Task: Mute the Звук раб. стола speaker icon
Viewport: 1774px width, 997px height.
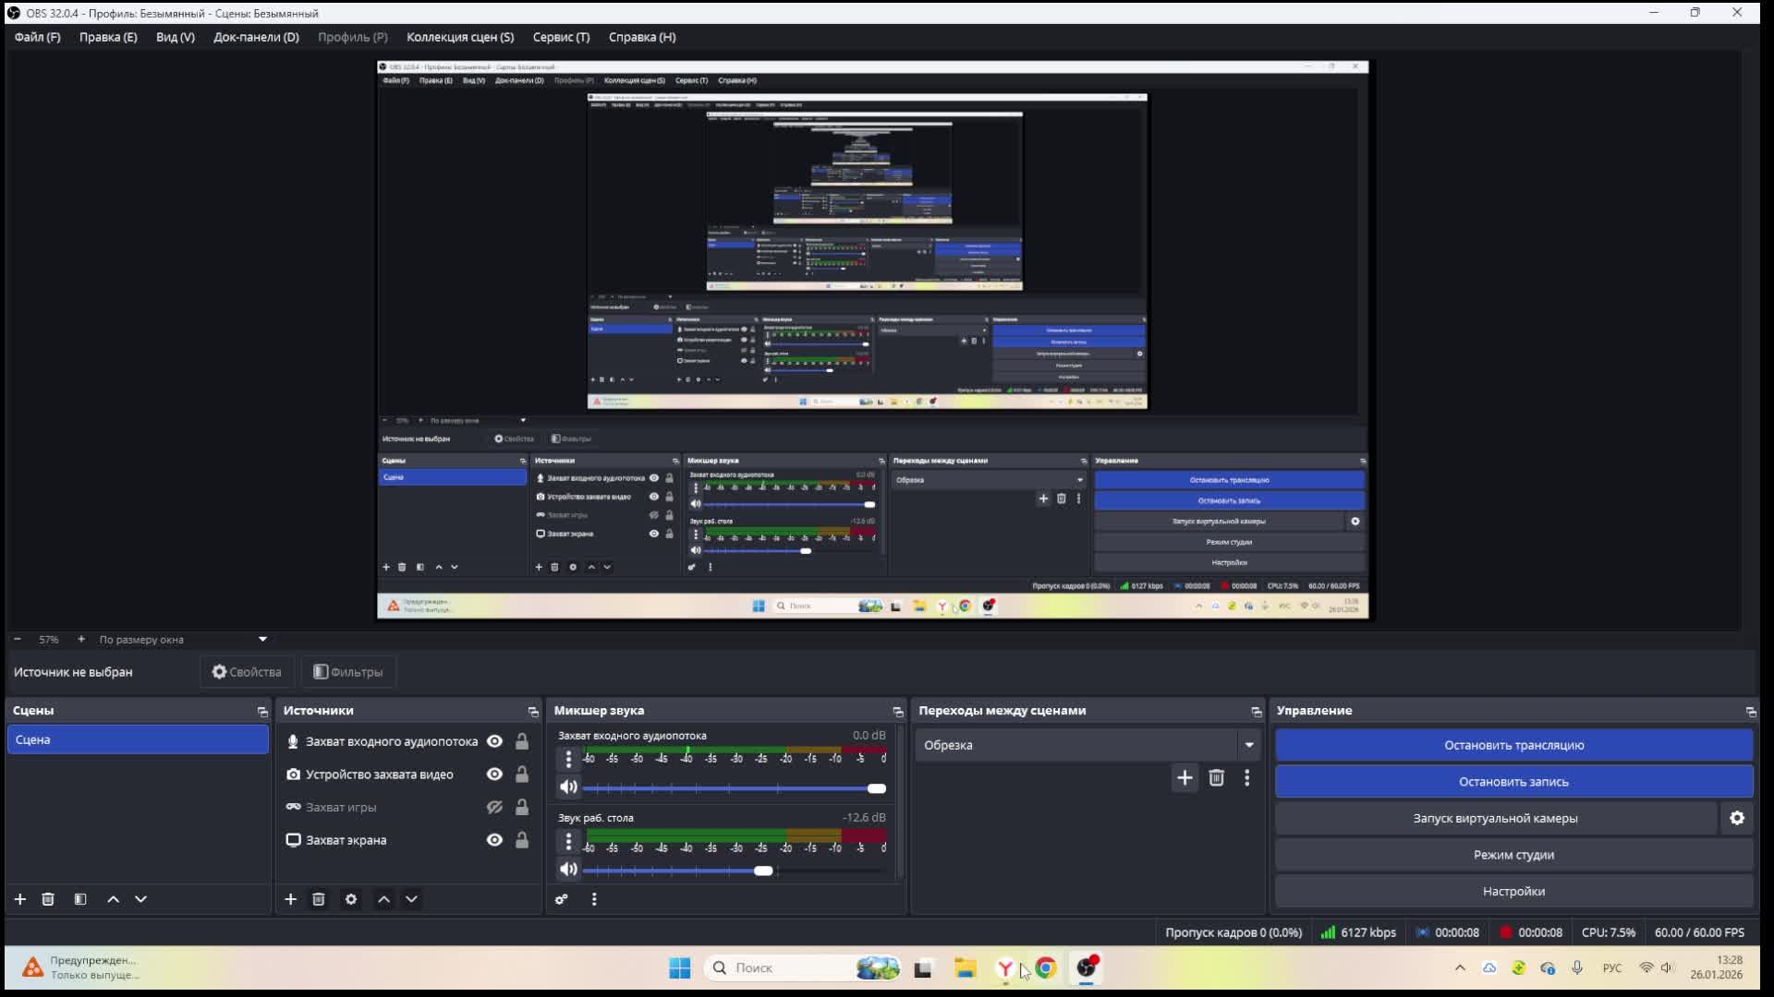Action: tap(568, 870)
